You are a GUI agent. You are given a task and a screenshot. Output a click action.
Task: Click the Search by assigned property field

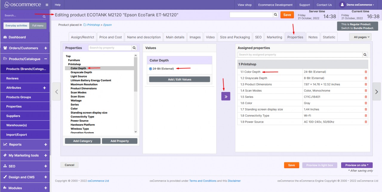point(300,55)
